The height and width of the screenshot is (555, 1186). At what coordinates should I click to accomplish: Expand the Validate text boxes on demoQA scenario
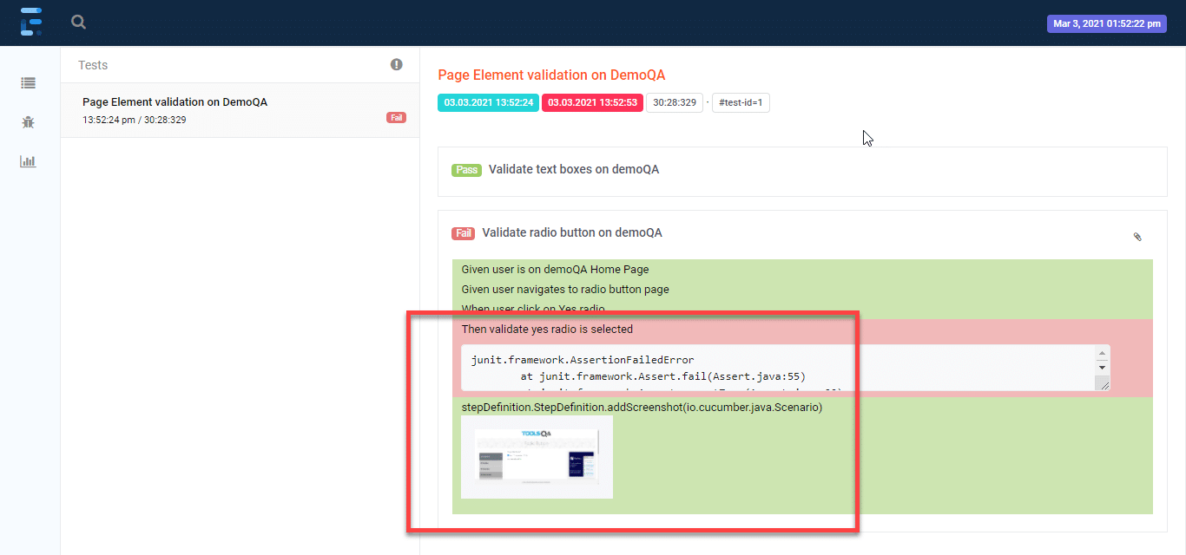pyautogui.click(x=802, y=171)
